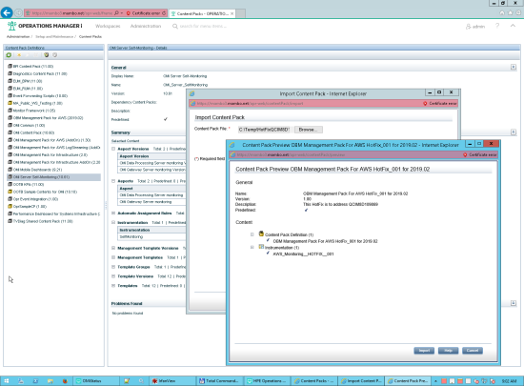Select Monitor Framework (1.05) entry
Viewport: 524px width, 386px height.
click(34, 111)
